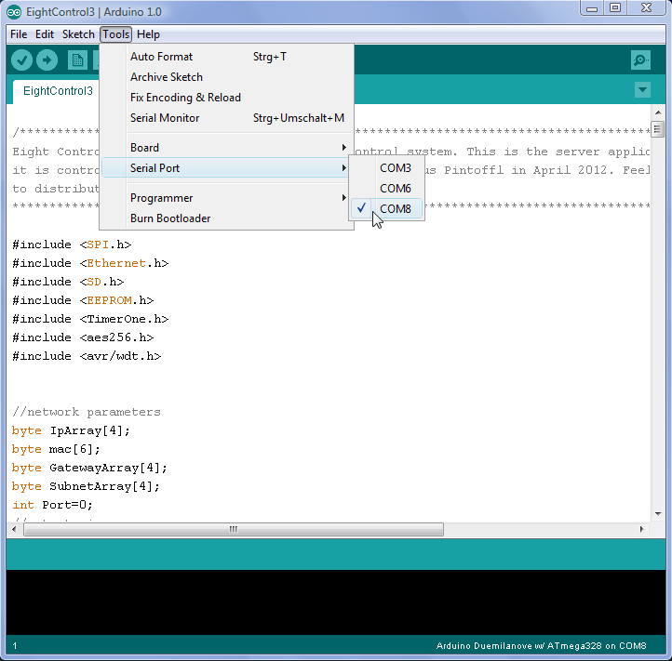This screenshot has height=661, width=672.
Task: Close the open Tools menu
Action: click(115, 34)
